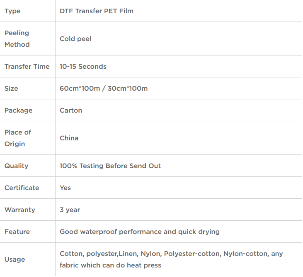This screenshot has height=277, width=303.
Task: Select the 'Usage' fabric list text
Action: tap(171, 260)
